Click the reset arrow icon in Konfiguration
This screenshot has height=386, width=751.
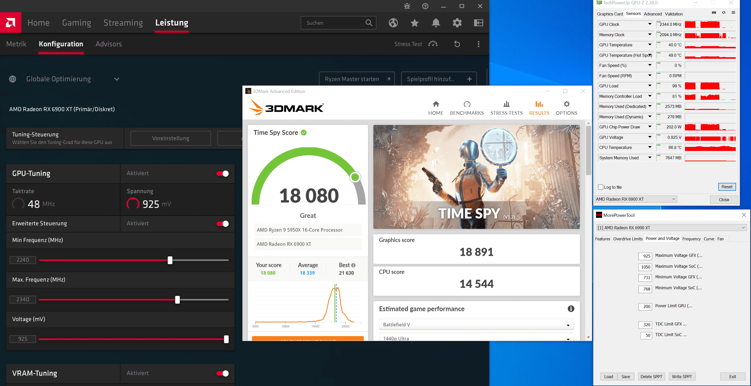[457, 44]
